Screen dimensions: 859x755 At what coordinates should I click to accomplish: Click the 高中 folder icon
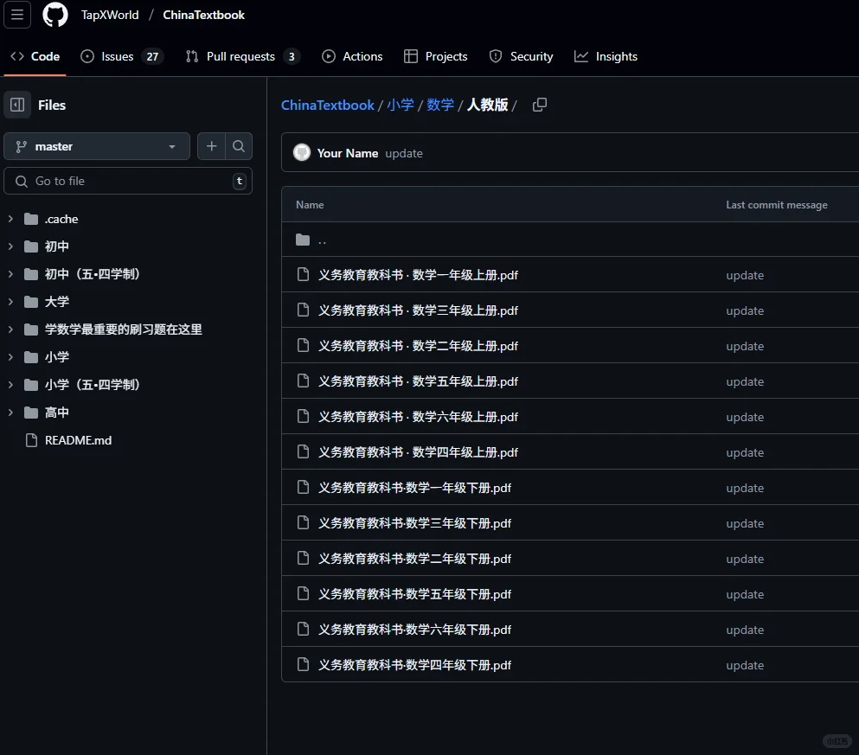point(31,413)
